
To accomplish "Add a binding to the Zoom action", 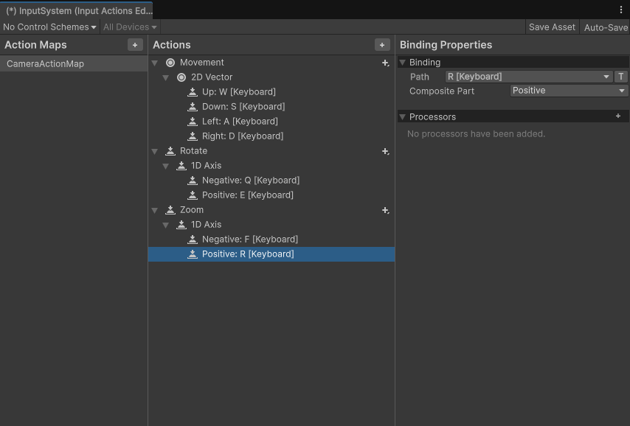I will pyautogui.click(x=385, y=210).
